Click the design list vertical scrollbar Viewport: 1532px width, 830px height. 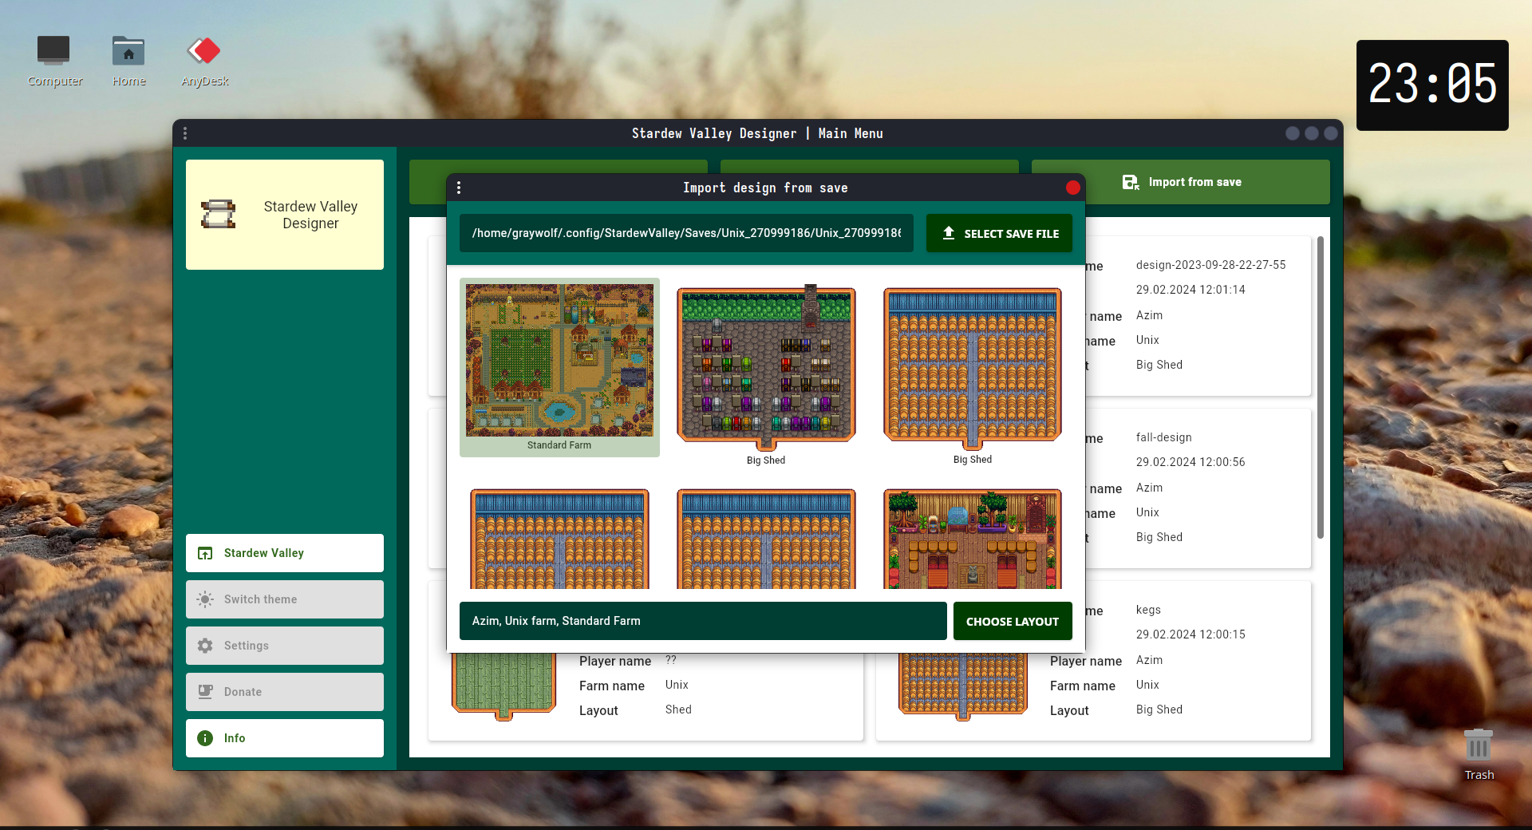[x=1321, y=387]
